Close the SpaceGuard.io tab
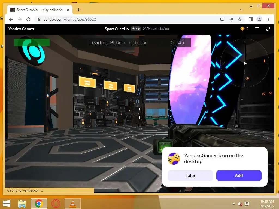Image resolution: width=279 pixels, height=209 pixels. [x=68, y=10]
